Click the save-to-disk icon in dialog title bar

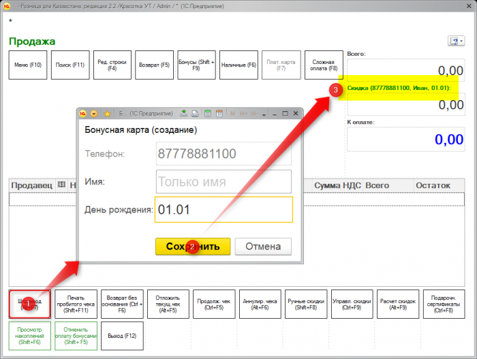(184, 113)
